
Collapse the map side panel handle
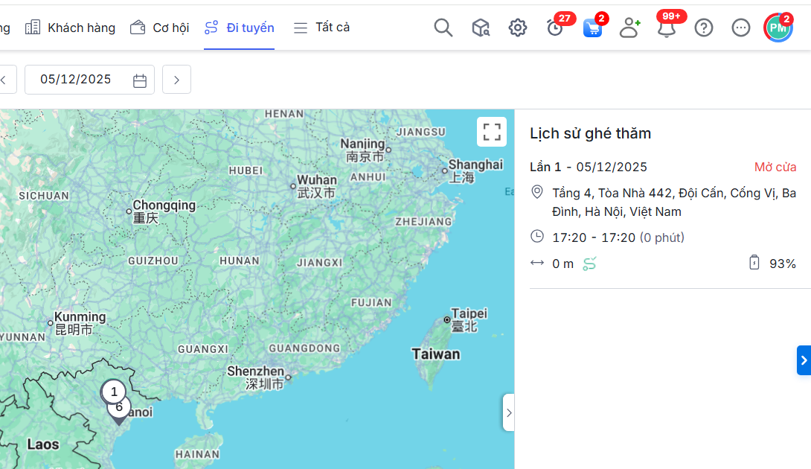tap(508, 412)
